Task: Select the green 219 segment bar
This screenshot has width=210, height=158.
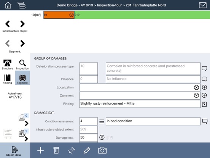Action: click(142, 15)
